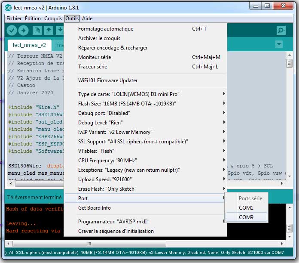
Task: Open the Croquis menu
Action: point(53,19)
